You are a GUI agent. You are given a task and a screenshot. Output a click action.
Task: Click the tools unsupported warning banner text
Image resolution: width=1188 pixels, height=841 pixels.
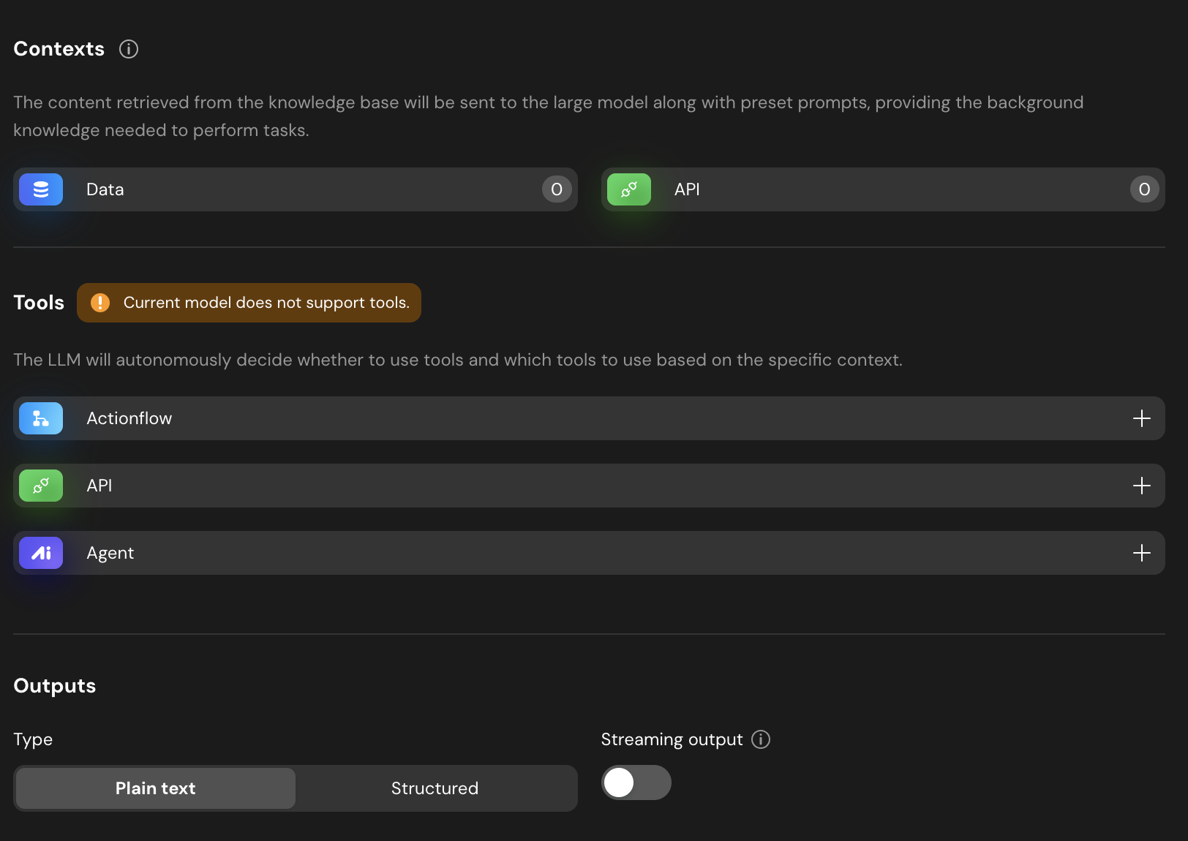tap(266, 303)
